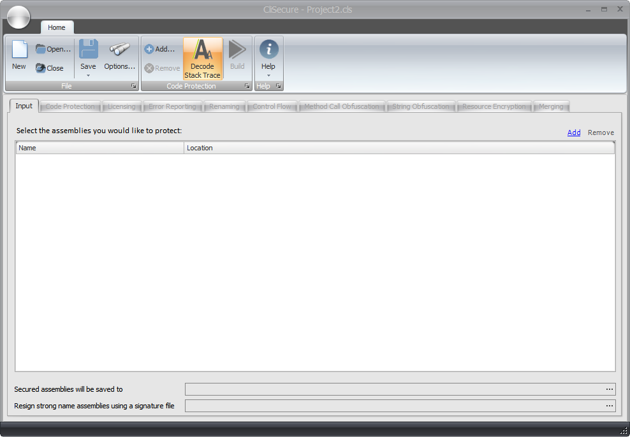Expand the Help dropdown arrow

click(268, 75)
